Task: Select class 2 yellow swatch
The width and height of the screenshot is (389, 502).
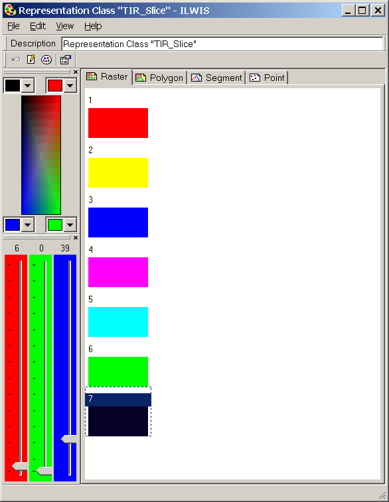Action: point(118,172)
